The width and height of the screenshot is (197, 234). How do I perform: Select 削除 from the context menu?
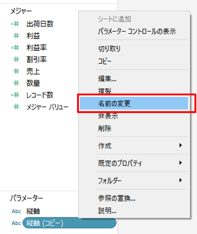point(104,128)
